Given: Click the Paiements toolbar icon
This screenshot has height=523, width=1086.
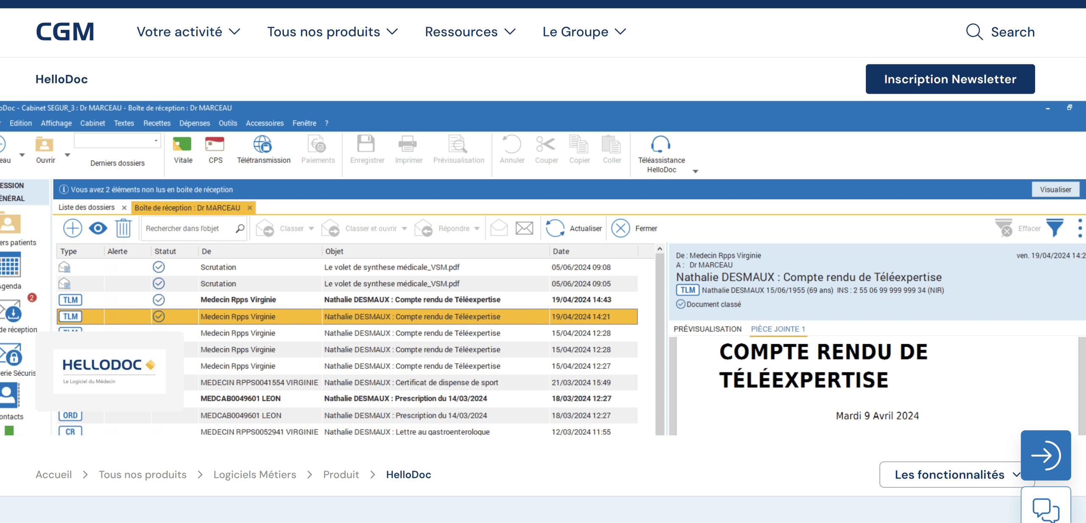Looking at the screenshot, I should coord(317,144).
